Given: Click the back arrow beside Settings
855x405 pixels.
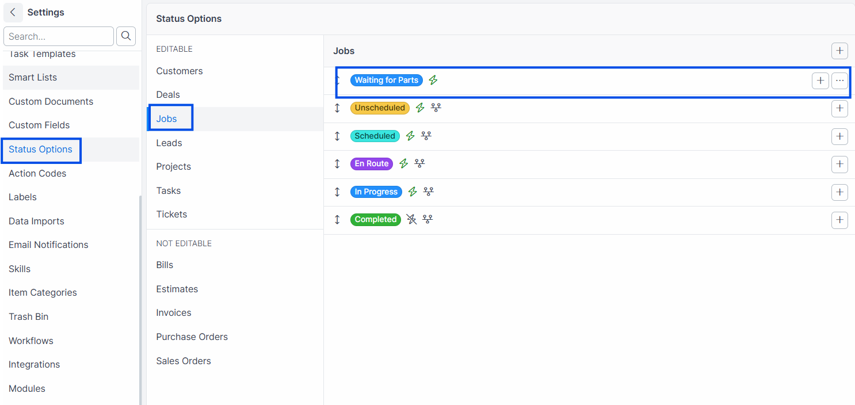Looking at the screenshot, I should click(x=13, y=12).
